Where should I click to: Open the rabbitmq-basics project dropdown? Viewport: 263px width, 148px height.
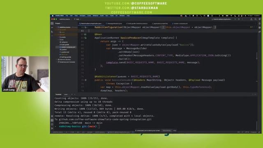point(65,19)
